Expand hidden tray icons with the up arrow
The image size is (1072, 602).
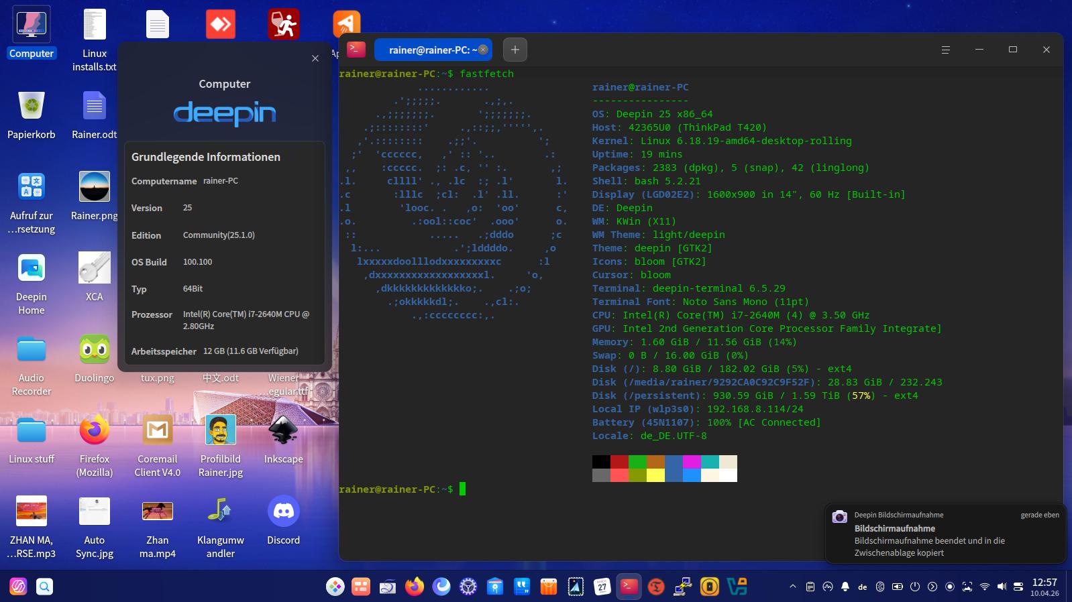click(x=793, y=587)
